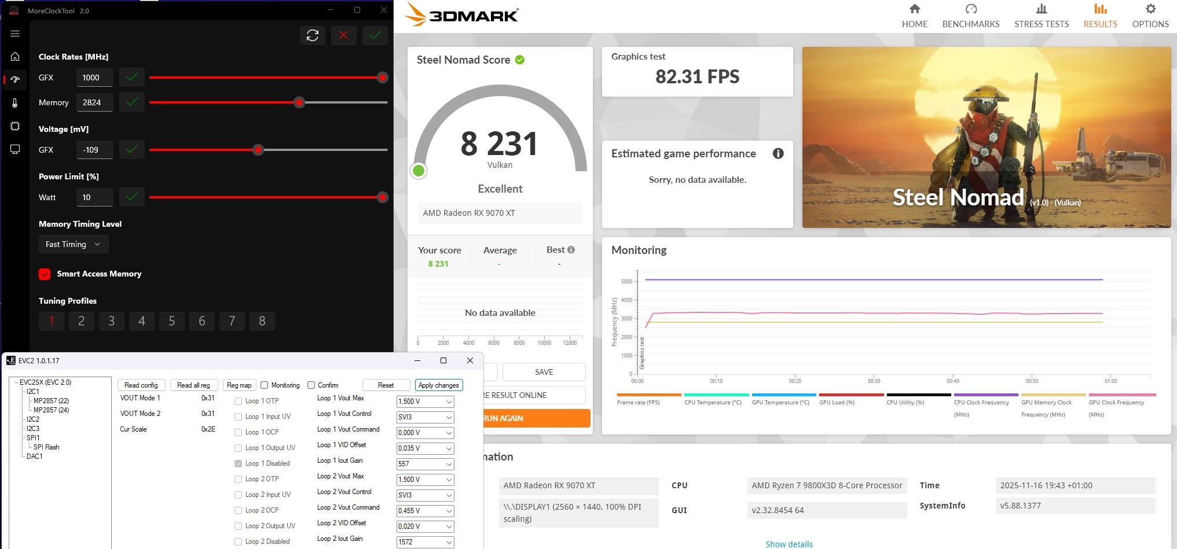
Task: Confirm the Memory clock with its checkmark
Action: point(132,102)
